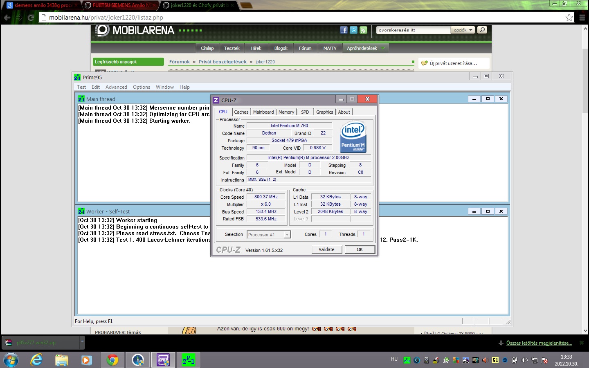Open Windows Explorer folder on taskbar
This screenshot has height=368, width=589.
coord(62,360)
